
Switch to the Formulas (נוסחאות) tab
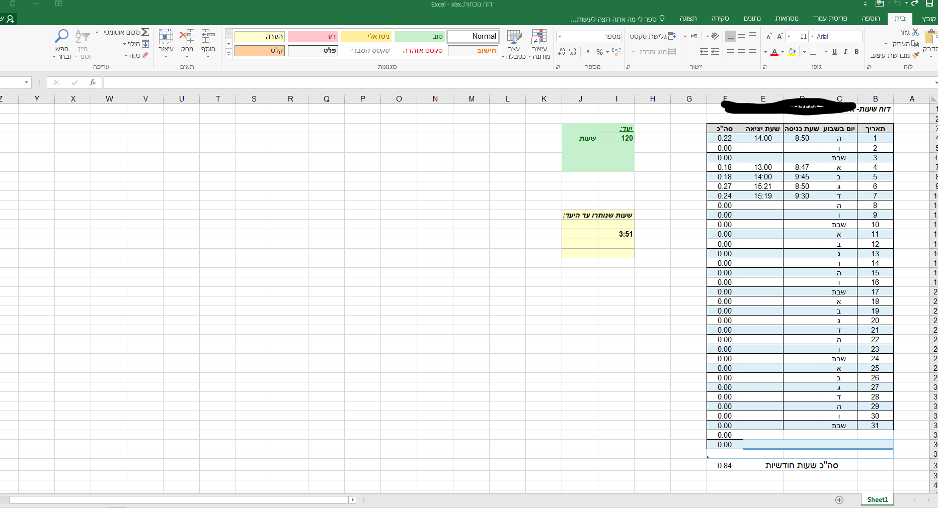[787, 19]
